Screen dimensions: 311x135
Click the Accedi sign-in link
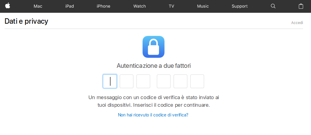point(297,23)
